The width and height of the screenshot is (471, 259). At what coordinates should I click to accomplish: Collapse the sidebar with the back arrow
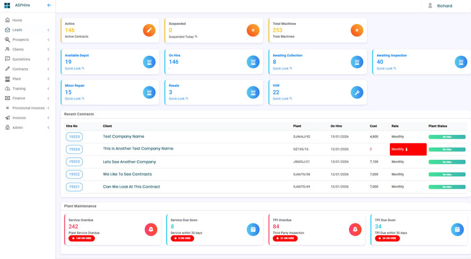49,5
